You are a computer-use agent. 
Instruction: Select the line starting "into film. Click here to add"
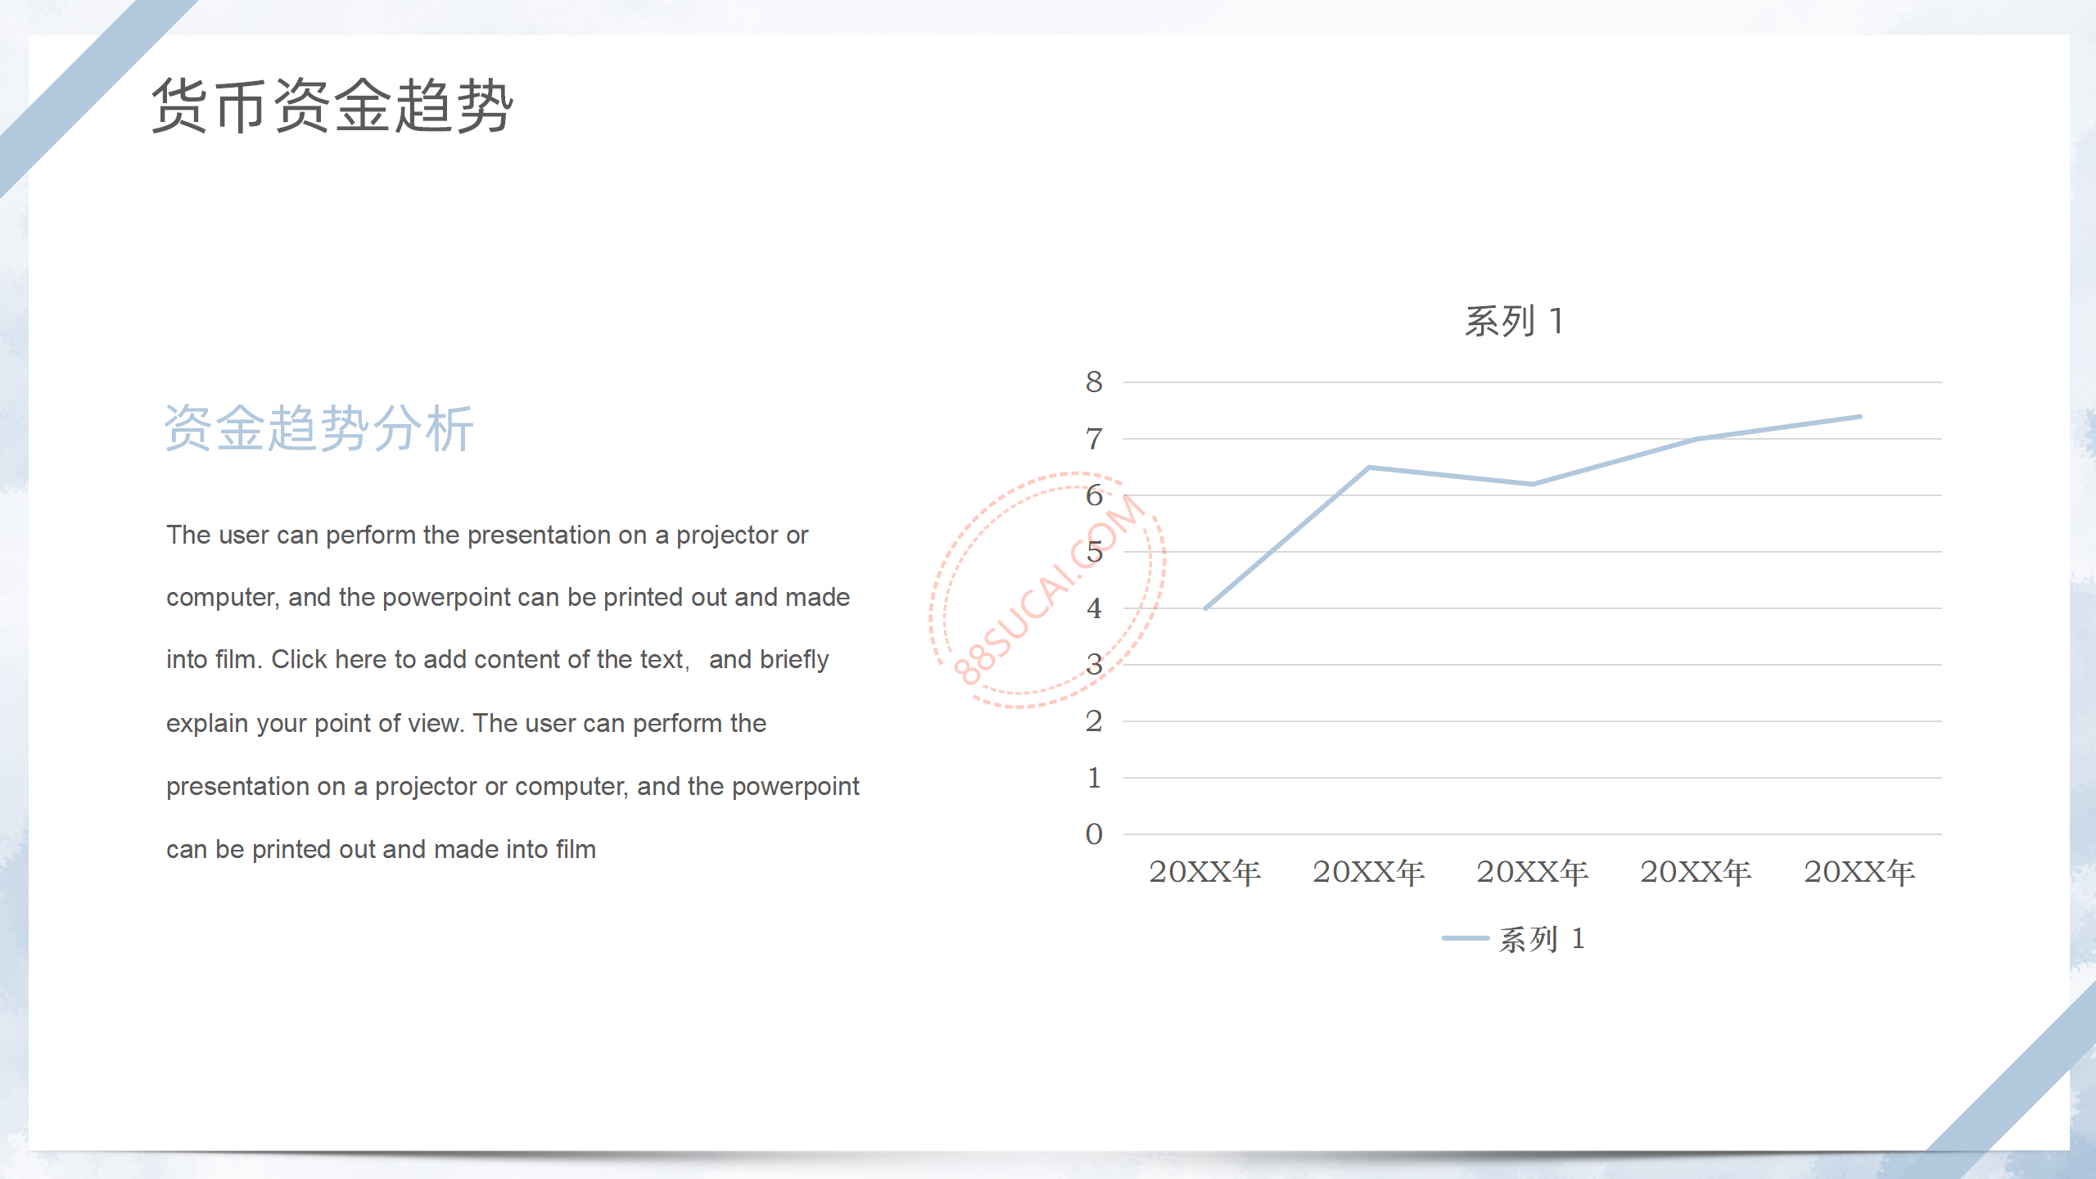(x=497, y=659)
